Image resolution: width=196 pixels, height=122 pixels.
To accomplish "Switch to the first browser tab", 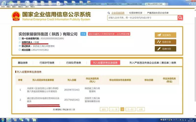I will 74,4.
